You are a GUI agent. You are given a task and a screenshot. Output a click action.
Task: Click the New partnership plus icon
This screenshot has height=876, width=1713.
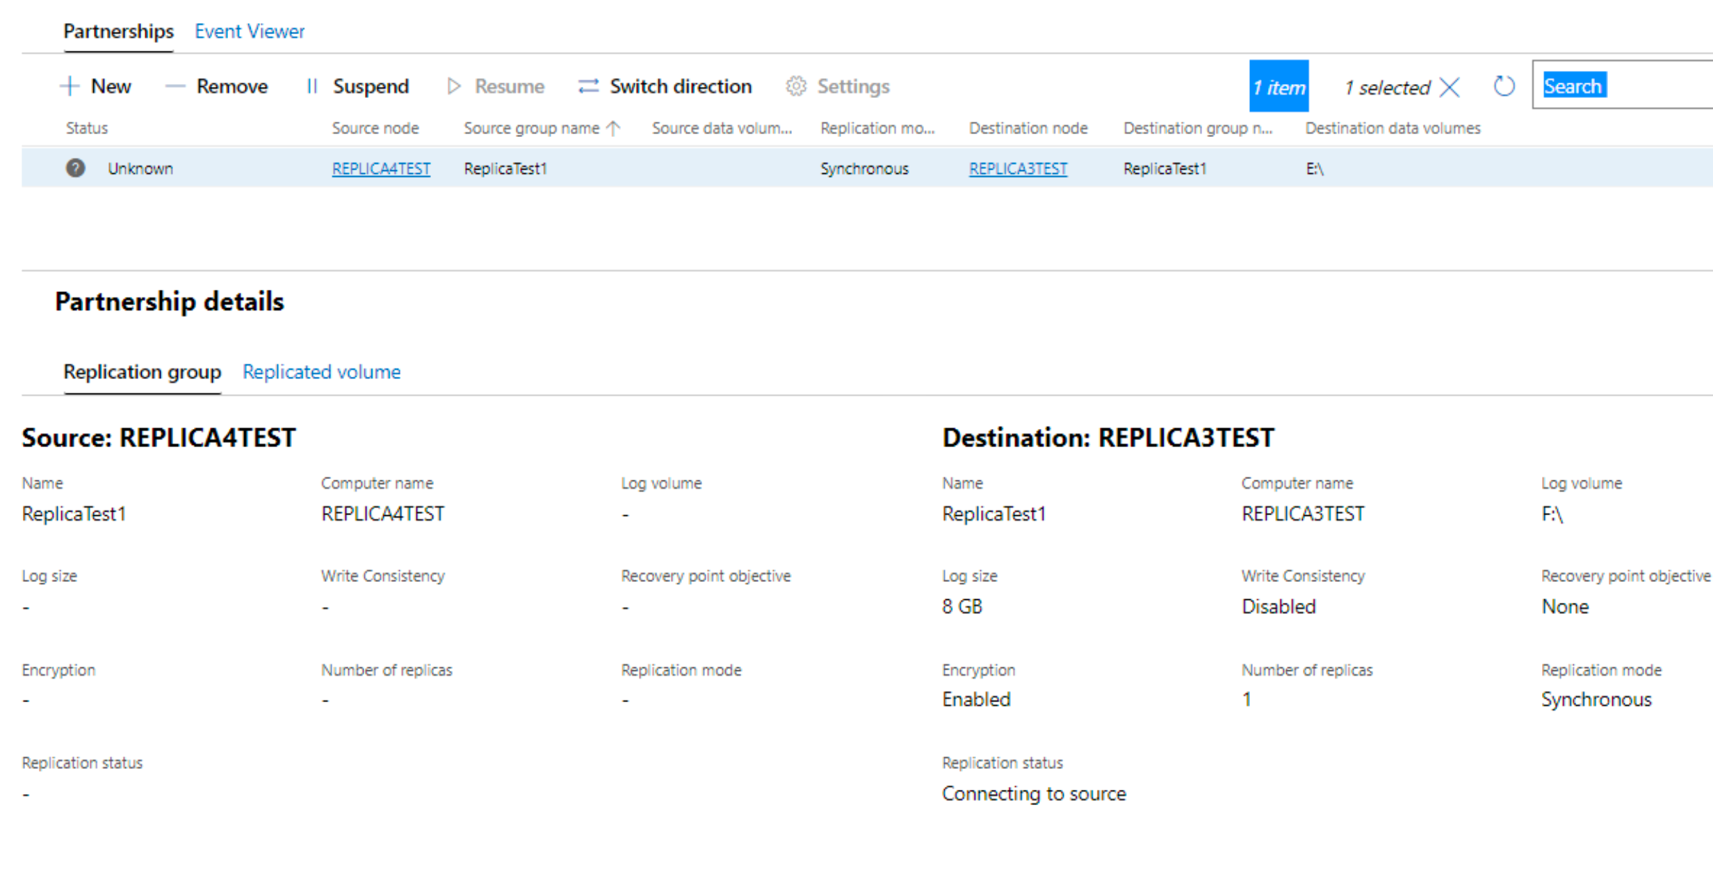click(70, 86)
